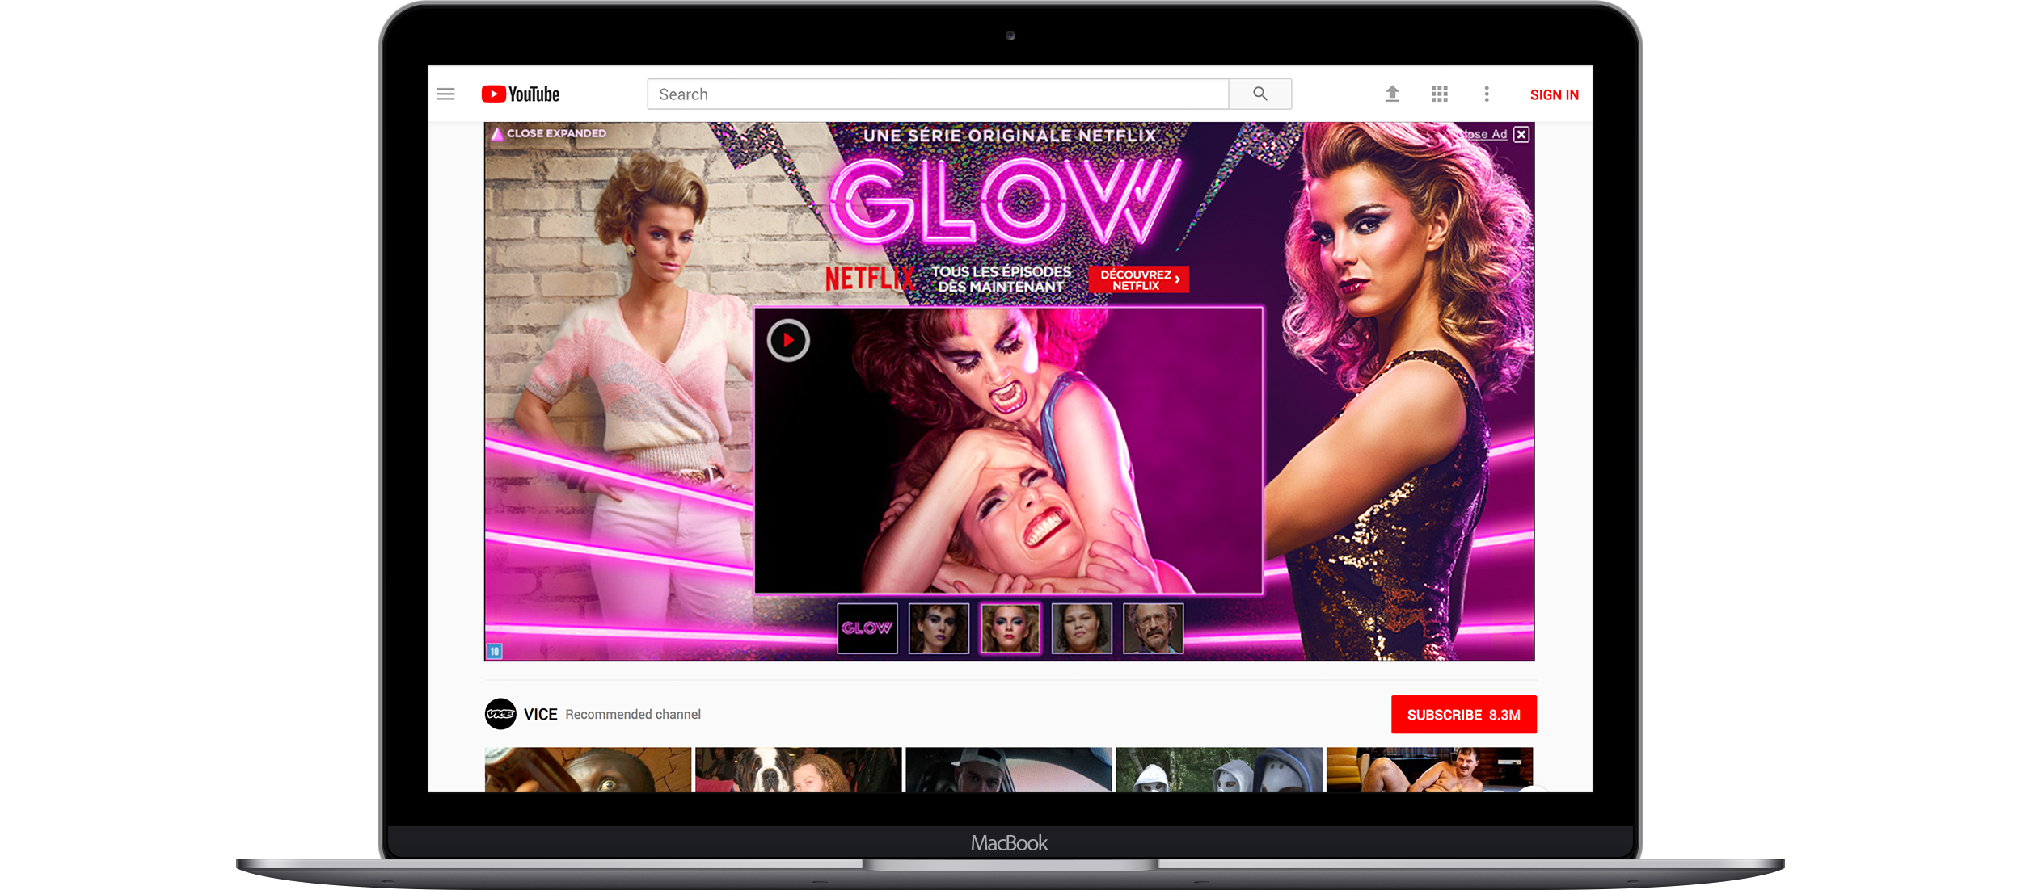Collapse ad with CLOSE EXPANDED
This screenshot has height=890, width=2021.
[549, 134]
